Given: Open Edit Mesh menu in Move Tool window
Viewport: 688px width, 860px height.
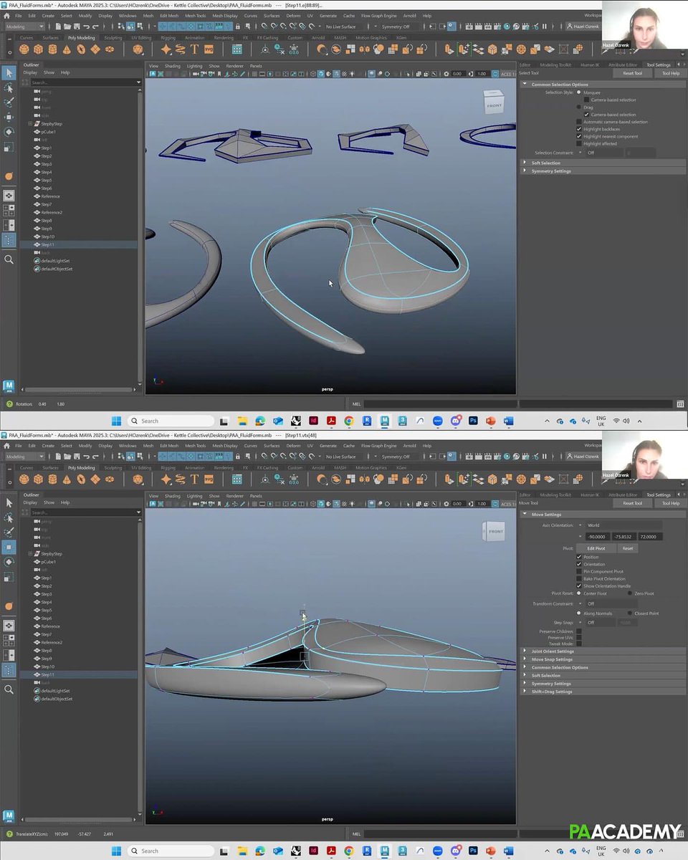Looking at the screenshot, I should (169, 445).
